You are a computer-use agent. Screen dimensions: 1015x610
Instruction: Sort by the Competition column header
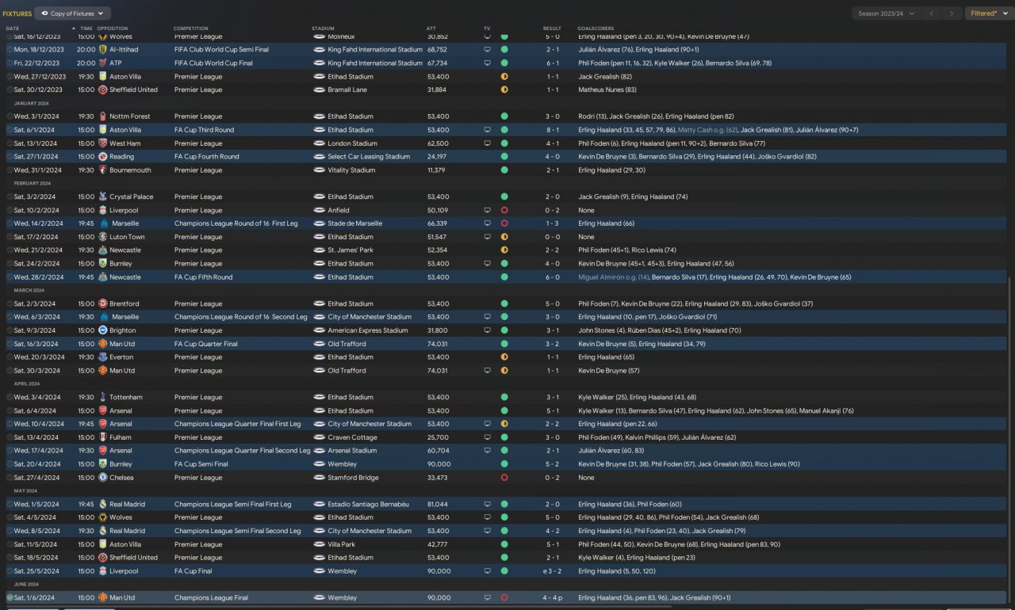coord(190,29)
